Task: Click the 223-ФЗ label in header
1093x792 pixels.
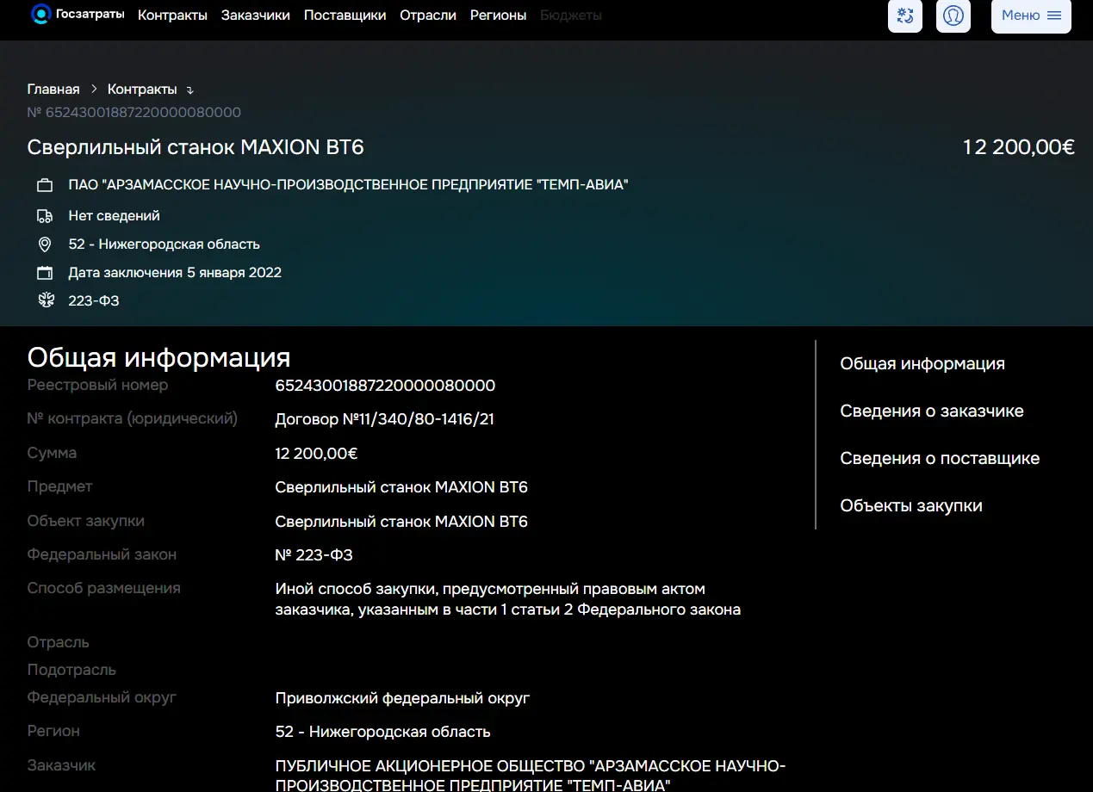Action: (x=94, y=301)
